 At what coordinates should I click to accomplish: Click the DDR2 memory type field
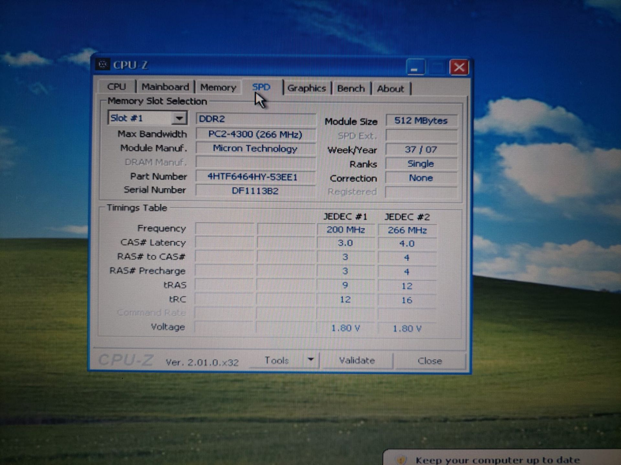pyautogui.click(x=256, y=119)
